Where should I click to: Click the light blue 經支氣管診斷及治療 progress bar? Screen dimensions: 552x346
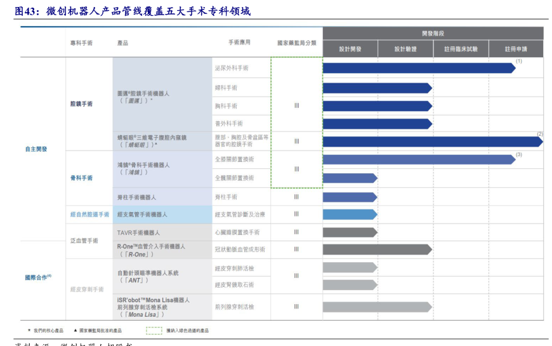click(x=350, y=215)
